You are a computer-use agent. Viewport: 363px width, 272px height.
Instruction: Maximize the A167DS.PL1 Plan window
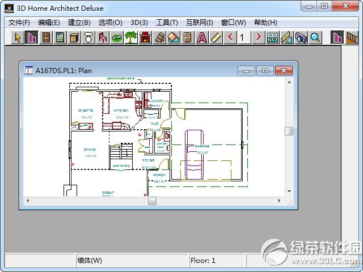pyautogui.click(x=265, y=70)
